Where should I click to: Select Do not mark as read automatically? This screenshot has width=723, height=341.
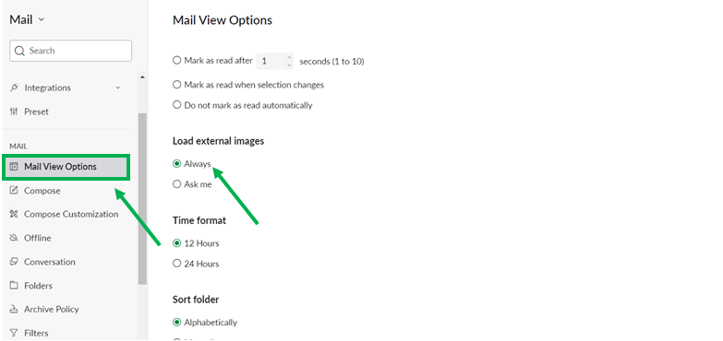(x=176, y=105)
